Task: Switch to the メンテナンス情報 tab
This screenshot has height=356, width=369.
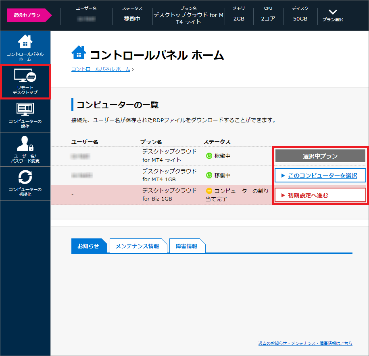Action: click(x=138, y=246)
